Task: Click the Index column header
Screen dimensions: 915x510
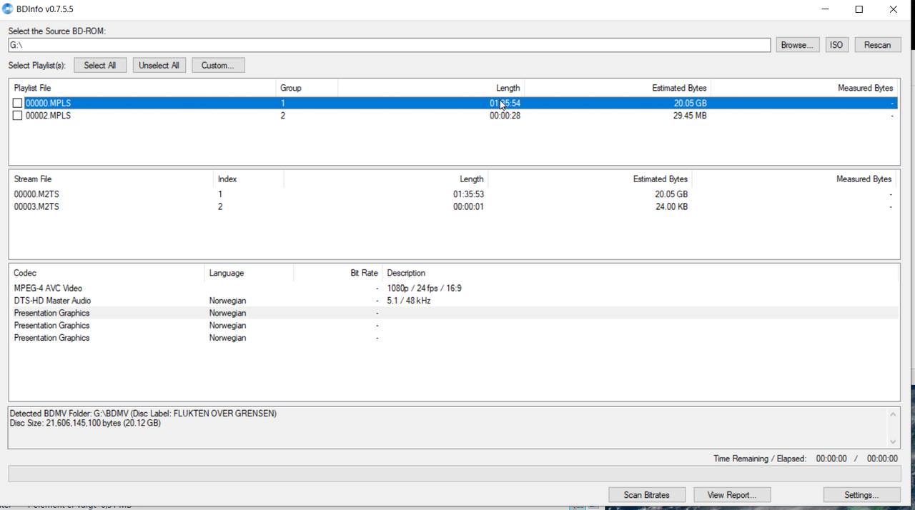Action: tap(248, 179)
